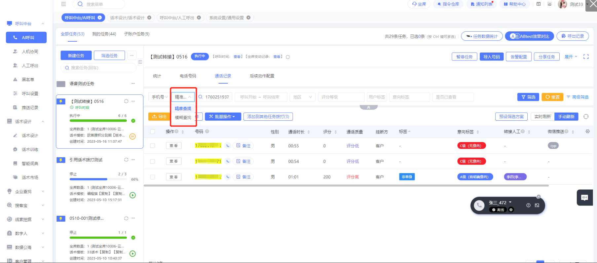The width and height of the screenshot is (597, 263).
Task: Click the fullscreen icon in task header
Action: pos(586,57)
